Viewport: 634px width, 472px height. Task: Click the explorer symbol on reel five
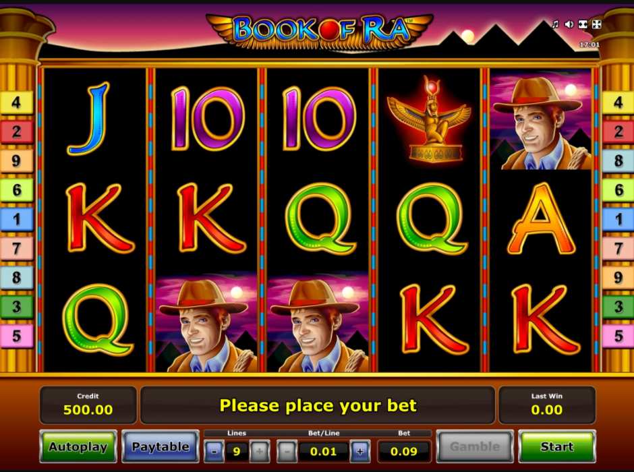point(542,120)
